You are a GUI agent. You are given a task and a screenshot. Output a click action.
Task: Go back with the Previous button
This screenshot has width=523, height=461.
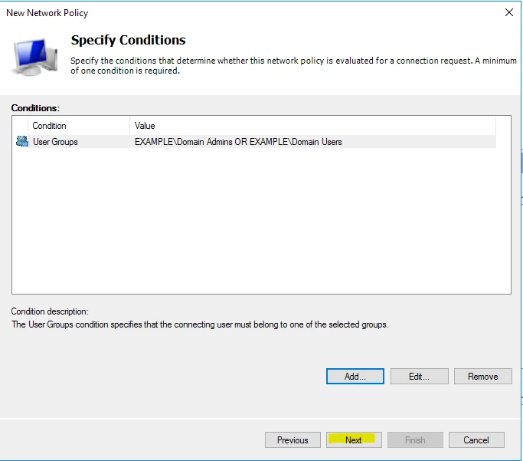click(x=293, y=440)
